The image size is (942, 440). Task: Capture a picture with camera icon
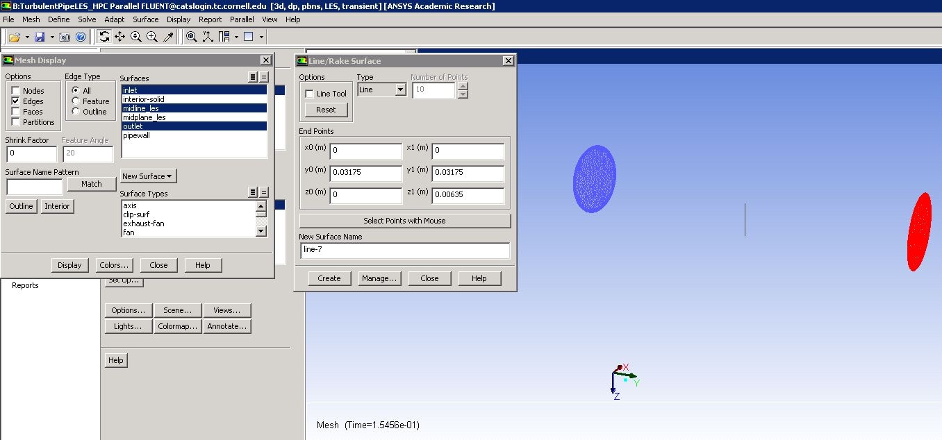tap(65, 37)
